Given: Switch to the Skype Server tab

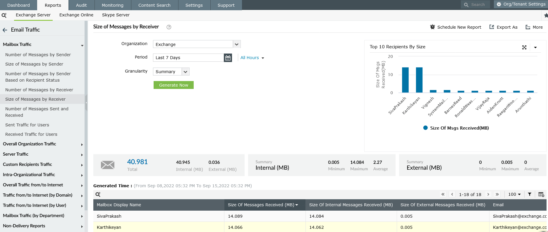Looking at the screenshot, I should [x=116, y=15].
